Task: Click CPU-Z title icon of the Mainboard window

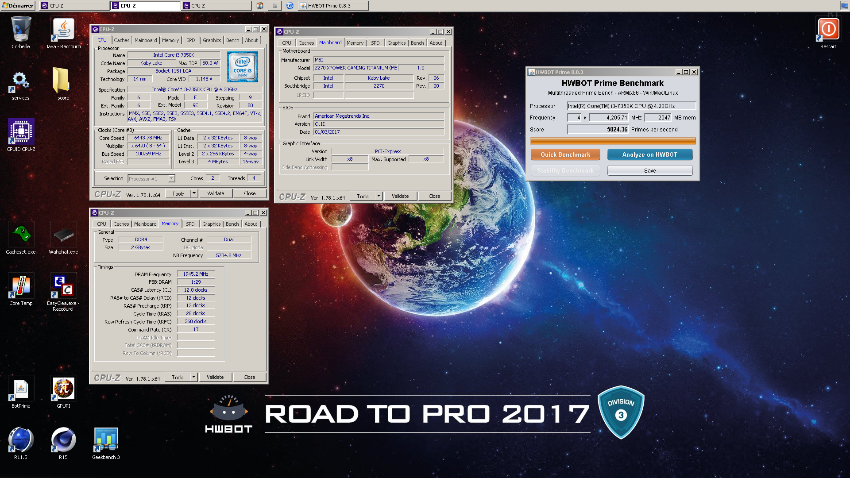Action: (x=279, y=32)
